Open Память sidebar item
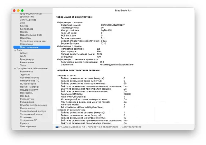The image size is (206, 145). pyautogui.click(x=24, y=32)
